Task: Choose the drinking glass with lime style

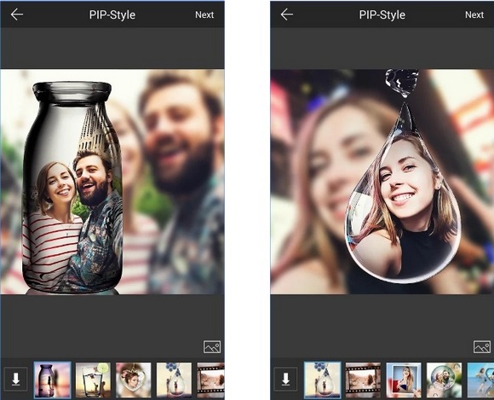Action: (93, 380)
